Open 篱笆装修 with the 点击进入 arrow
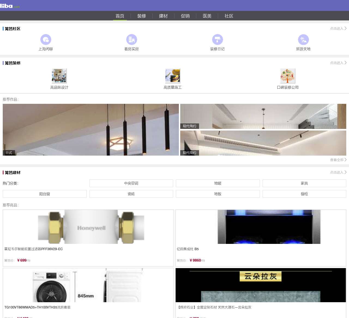 [x=338, y=63]
